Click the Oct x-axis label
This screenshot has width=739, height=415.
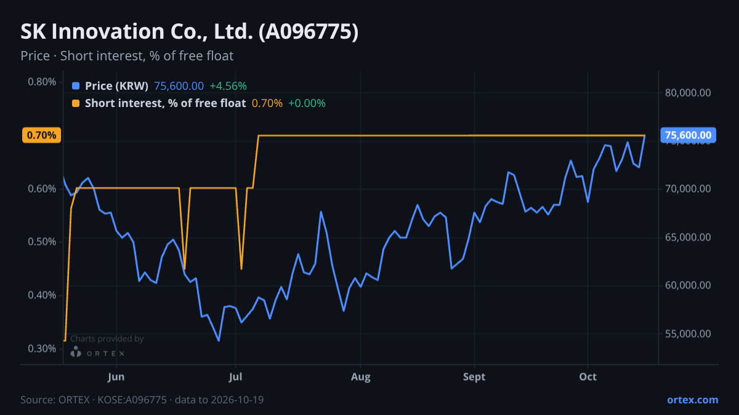[x=588, y=377]
